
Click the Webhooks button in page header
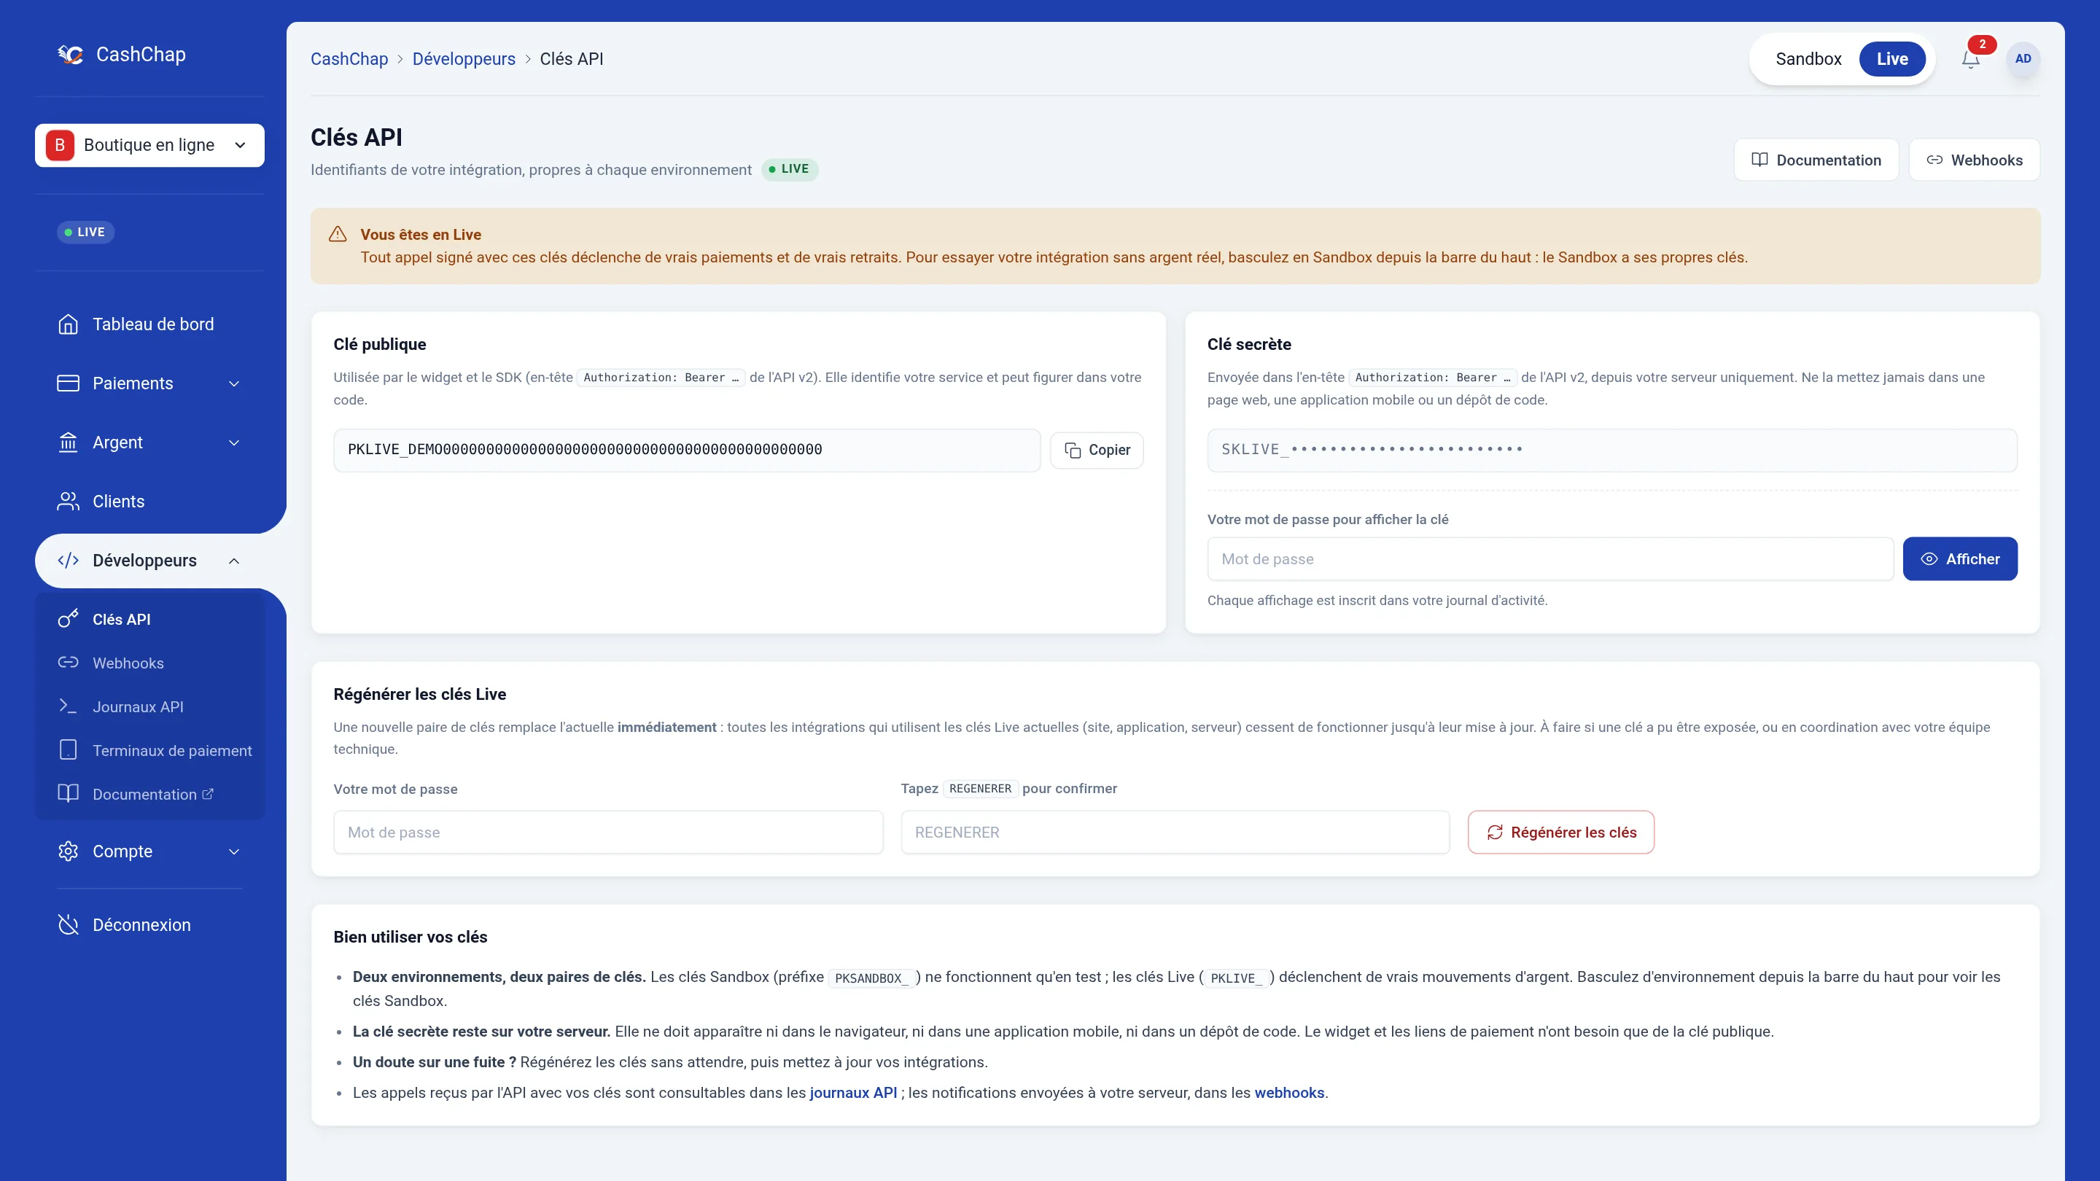click(x=1975, y=160)
